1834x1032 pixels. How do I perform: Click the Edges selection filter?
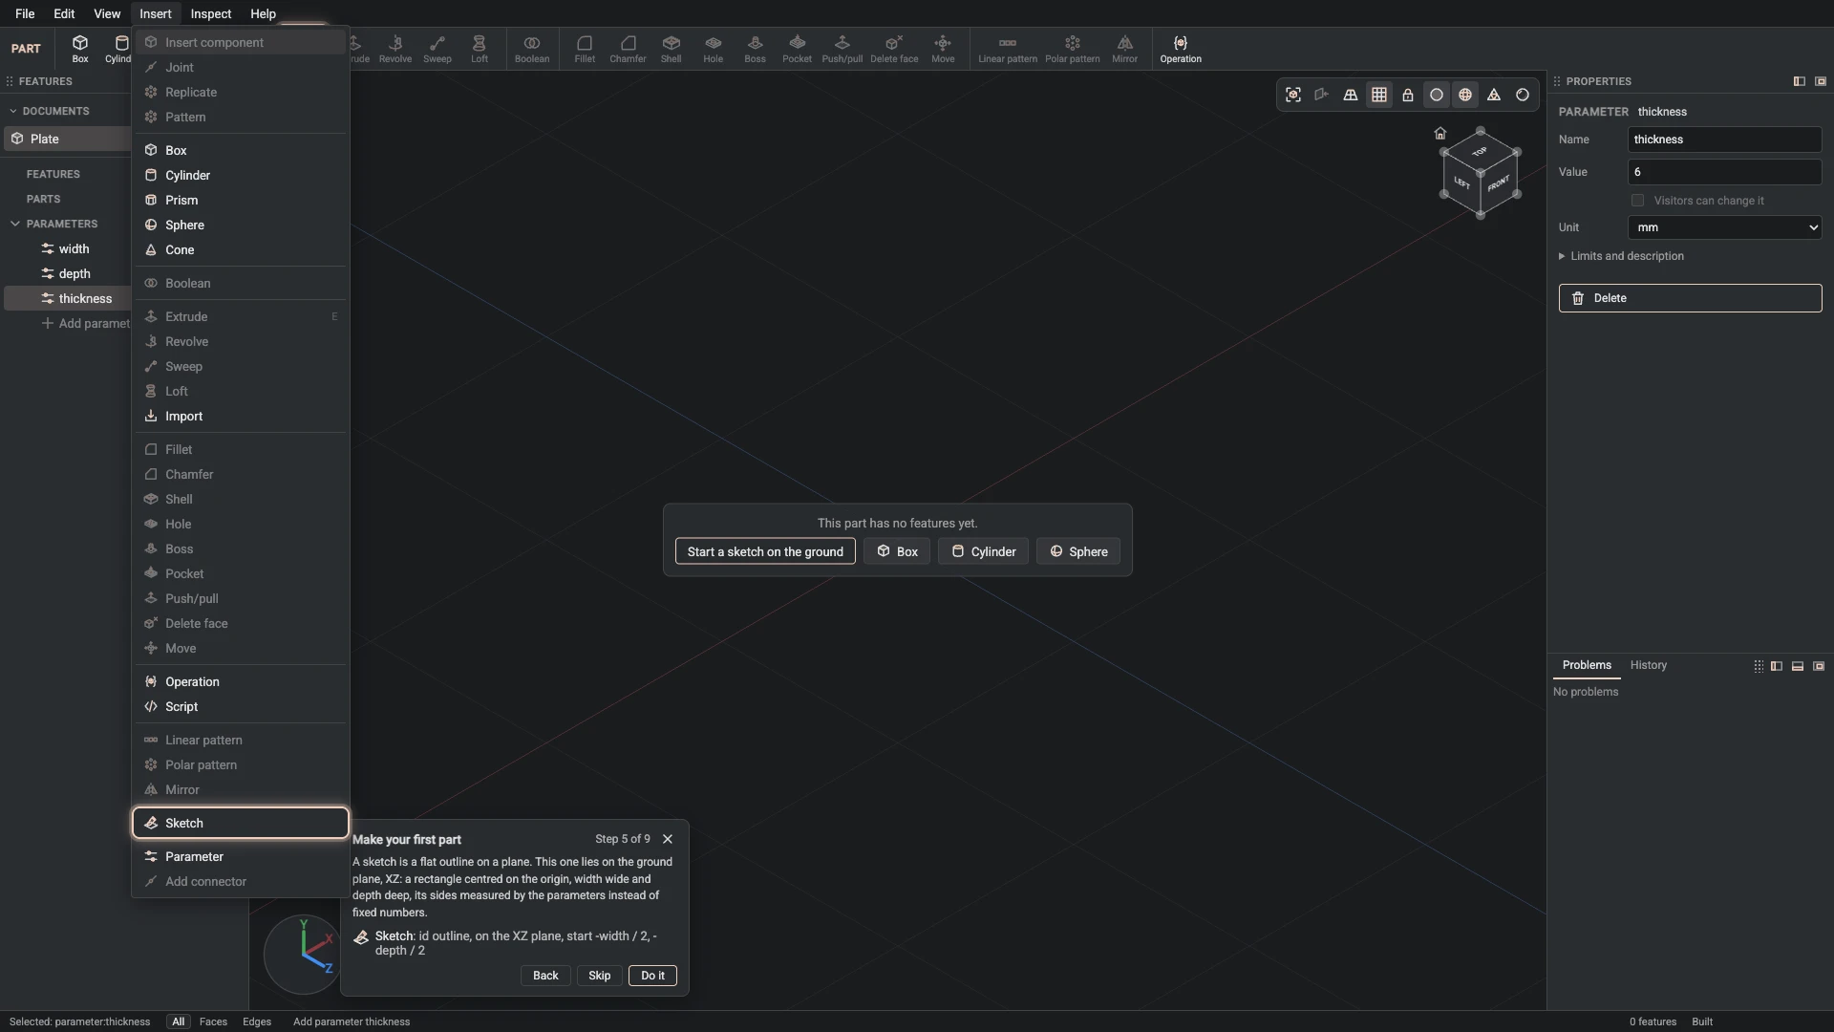[x=257, y=1021]
